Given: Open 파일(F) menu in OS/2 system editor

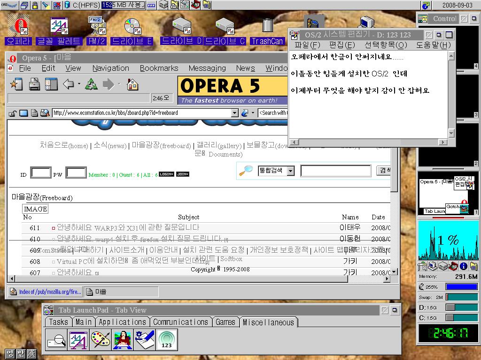Looking at the screenshot, I should (x=307, y=45).
